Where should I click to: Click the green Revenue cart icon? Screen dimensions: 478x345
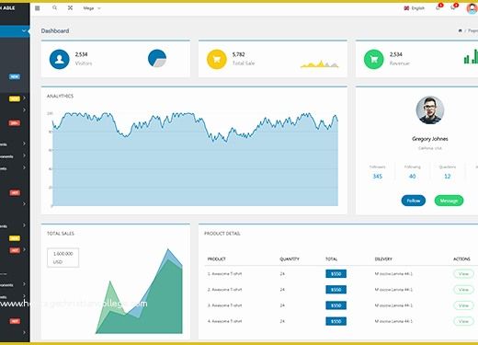pos(374,59)
